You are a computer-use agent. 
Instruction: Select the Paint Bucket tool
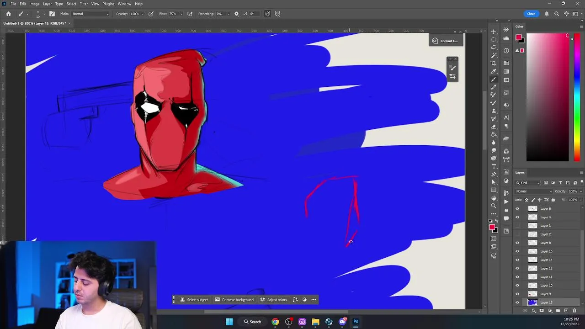point(494,135)
